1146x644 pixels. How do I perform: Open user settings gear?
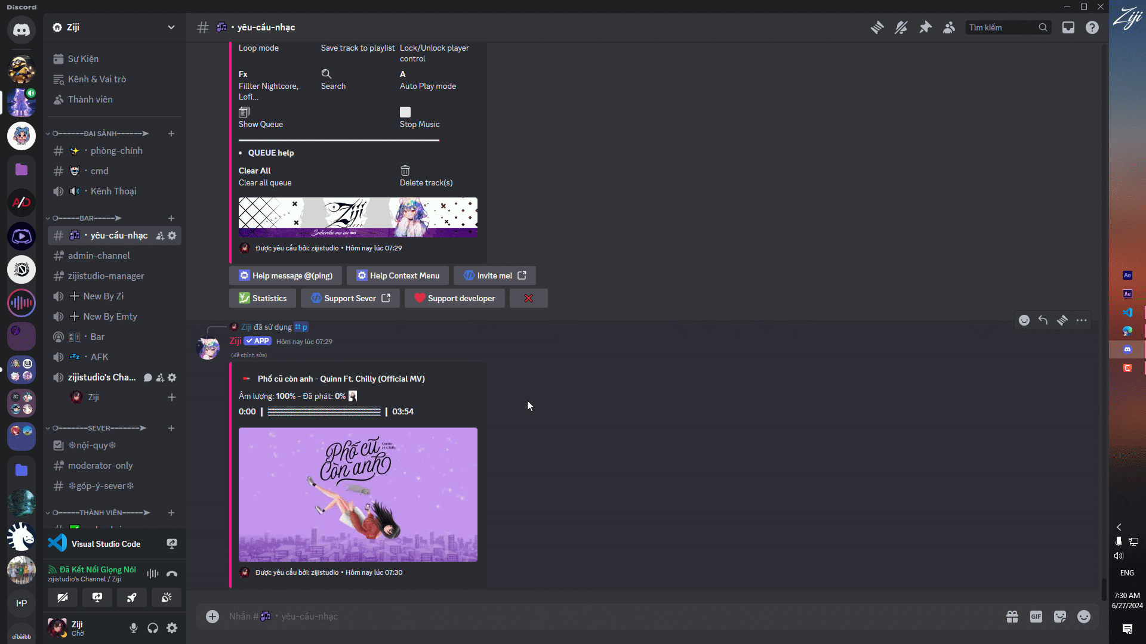click(x=172, y=628)
